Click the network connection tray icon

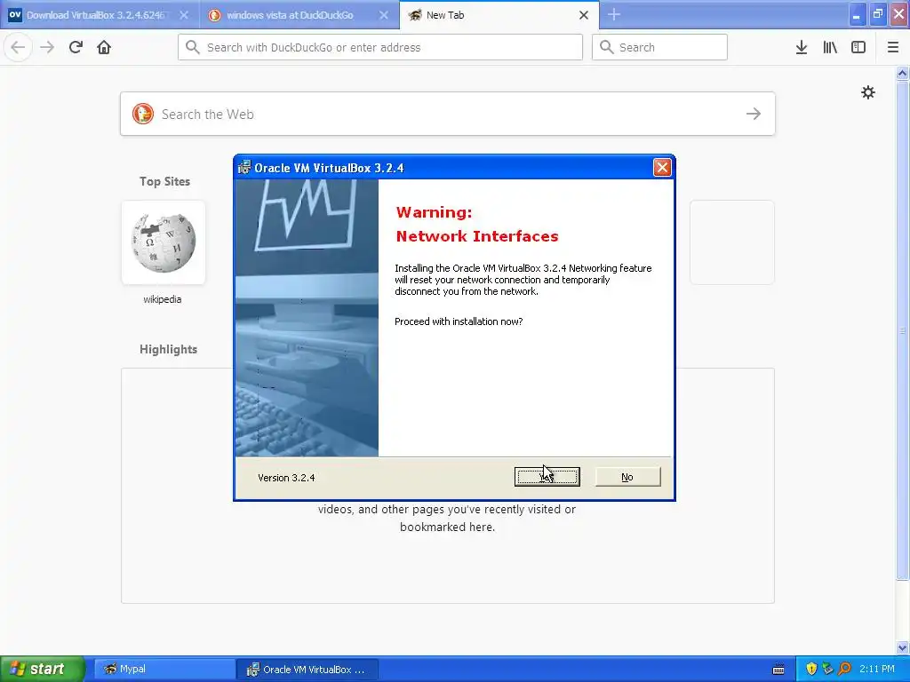tap(827, 669)
